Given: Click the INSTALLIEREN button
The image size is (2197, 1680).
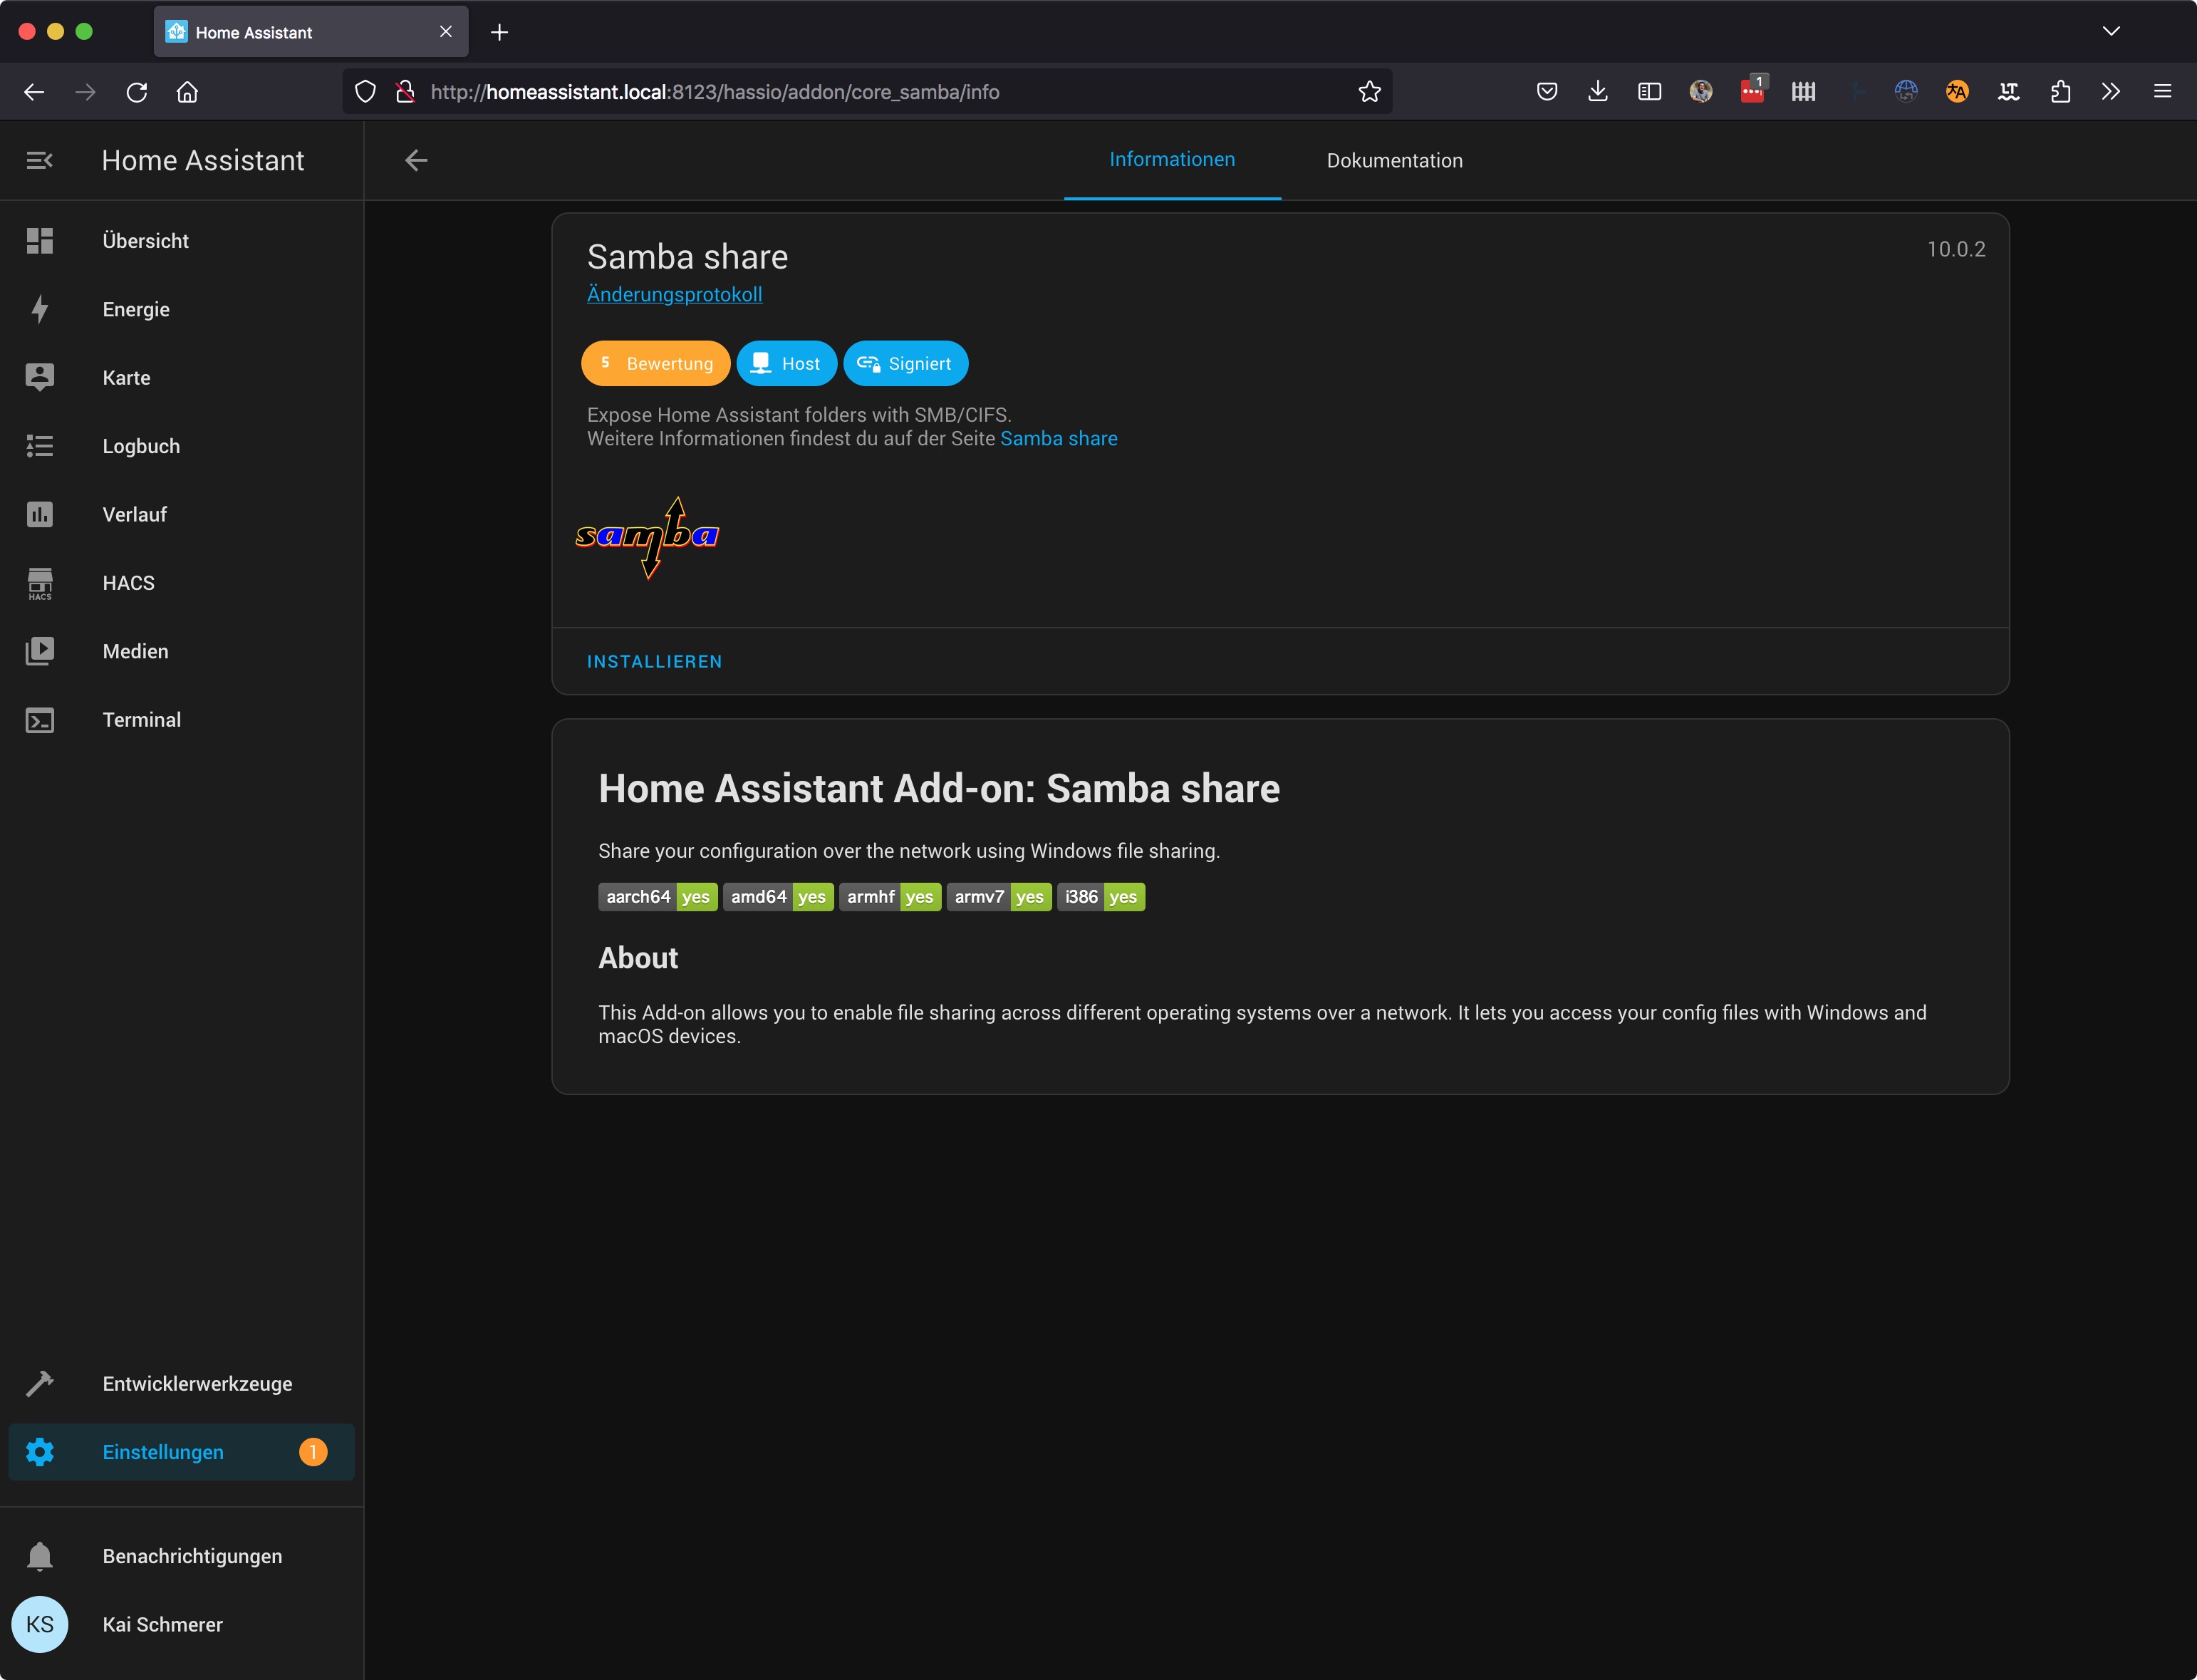Looking at the screenshot, I should [x=654, y=661].
